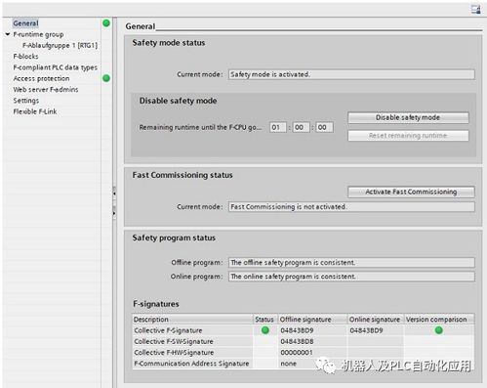Open the F-blocks section
This screenshot has width=487, height=388.
(25, 57)
